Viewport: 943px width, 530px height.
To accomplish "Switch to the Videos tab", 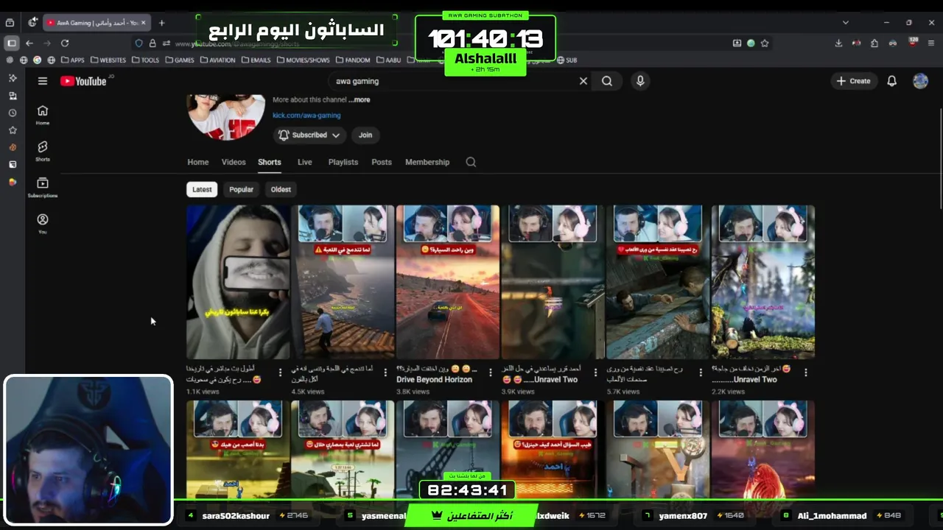I will coord(234,162).
